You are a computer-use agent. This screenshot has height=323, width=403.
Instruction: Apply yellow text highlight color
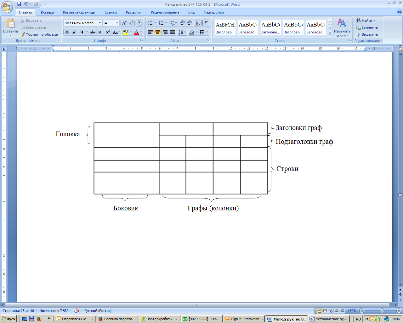pyautogui.click(x=126, y=32)
